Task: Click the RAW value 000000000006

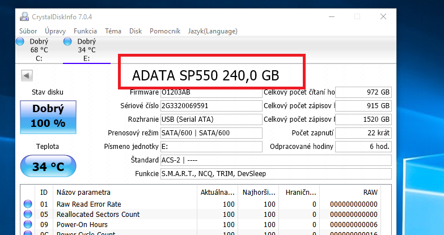Action: (354, 225)
